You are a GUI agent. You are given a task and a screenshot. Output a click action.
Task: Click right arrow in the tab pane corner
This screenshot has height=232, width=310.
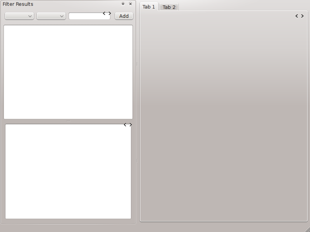[x=302, y=16]
